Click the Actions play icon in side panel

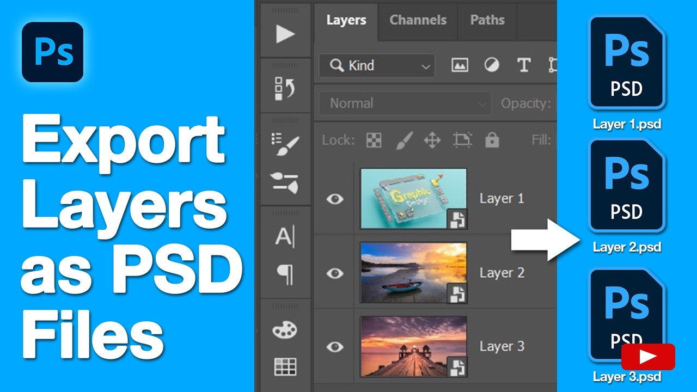(285, 34)
